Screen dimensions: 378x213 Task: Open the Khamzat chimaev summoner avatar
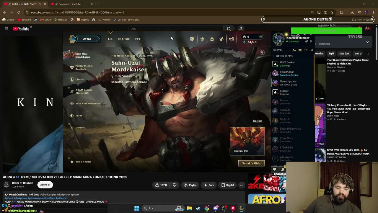tap(278, 38)
